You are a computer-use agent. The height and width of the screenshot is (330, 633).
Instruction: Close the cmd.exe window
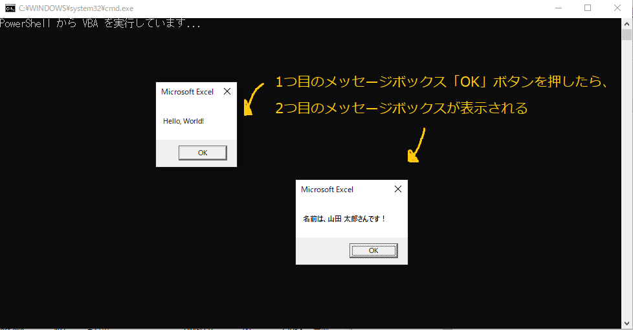(617, 8)
